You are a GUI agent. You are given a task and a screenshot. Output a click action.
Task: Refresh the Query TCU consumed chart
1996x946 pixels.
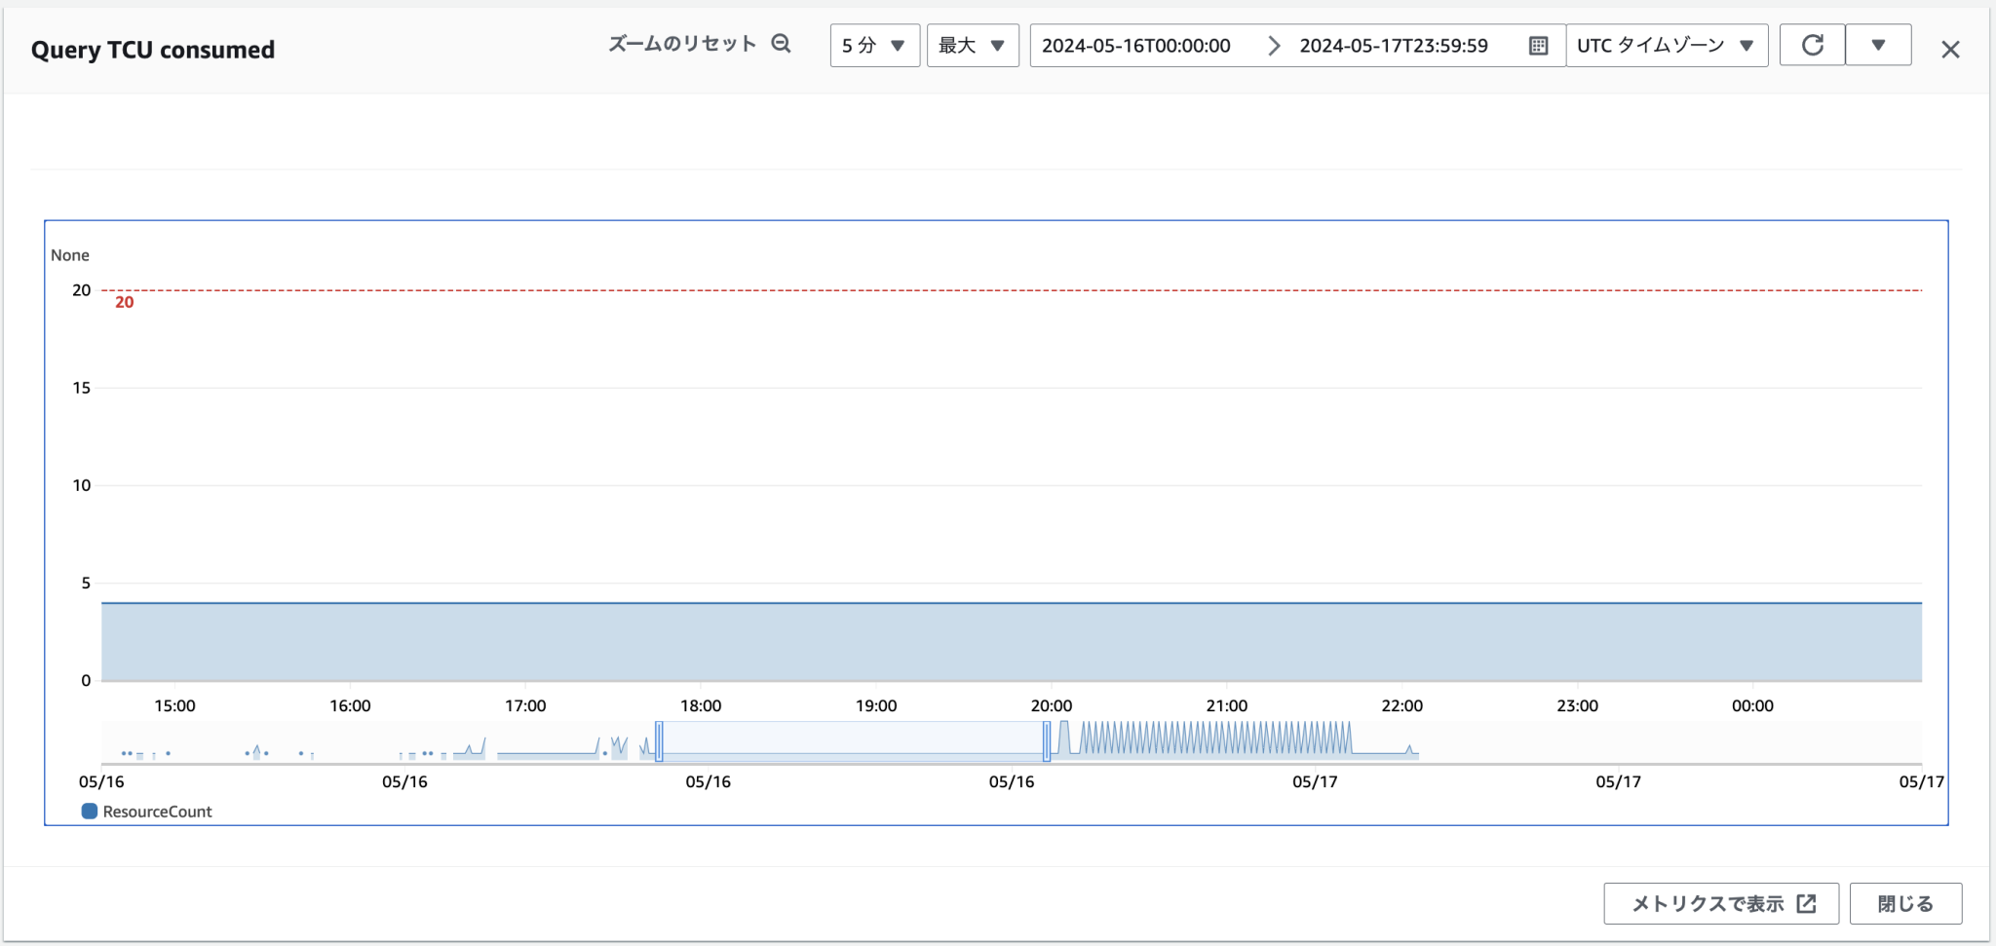(1812, 46)
